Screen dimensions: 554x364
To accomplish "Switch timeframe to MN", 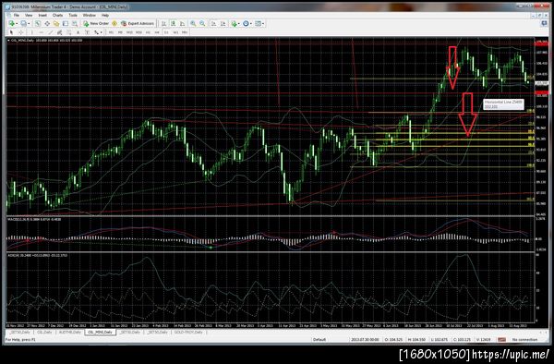I will (x=185, y=32).
